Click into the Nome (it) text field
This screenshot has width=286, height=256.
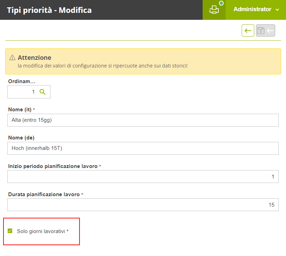point(143,120)
